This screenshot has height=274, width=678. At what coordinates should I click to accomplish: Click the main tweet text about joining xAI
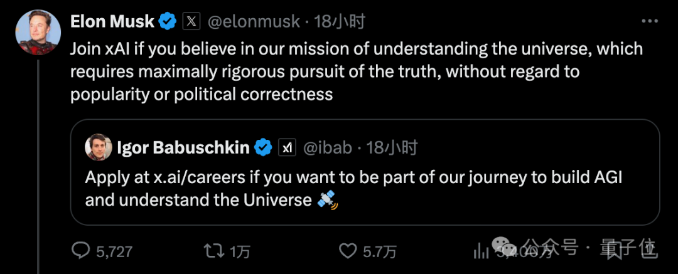click(x=357, y=71)
